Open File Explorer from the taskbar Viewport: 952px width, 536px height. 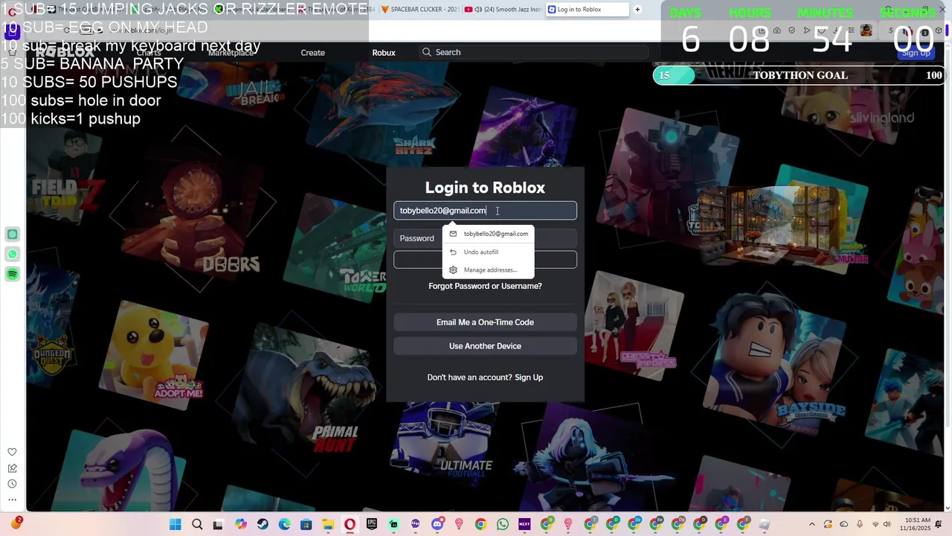[328, 525]
